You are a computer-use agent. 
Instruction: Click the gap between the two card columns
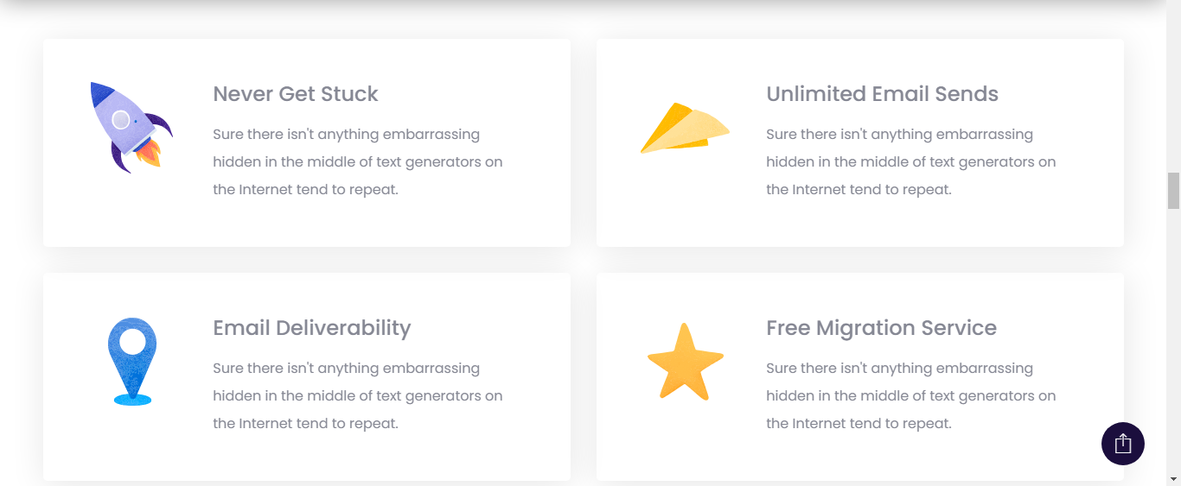pyautogui.click(x=584, y=259)
